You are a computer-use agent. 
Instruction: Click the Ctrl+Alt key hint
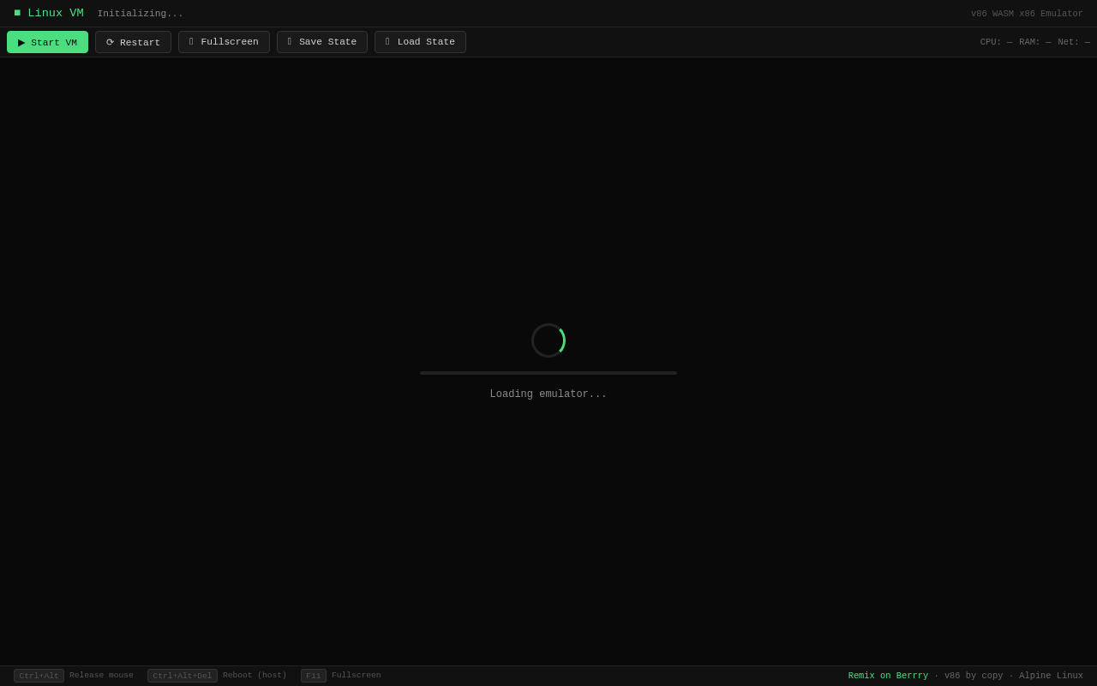[39, 676]
